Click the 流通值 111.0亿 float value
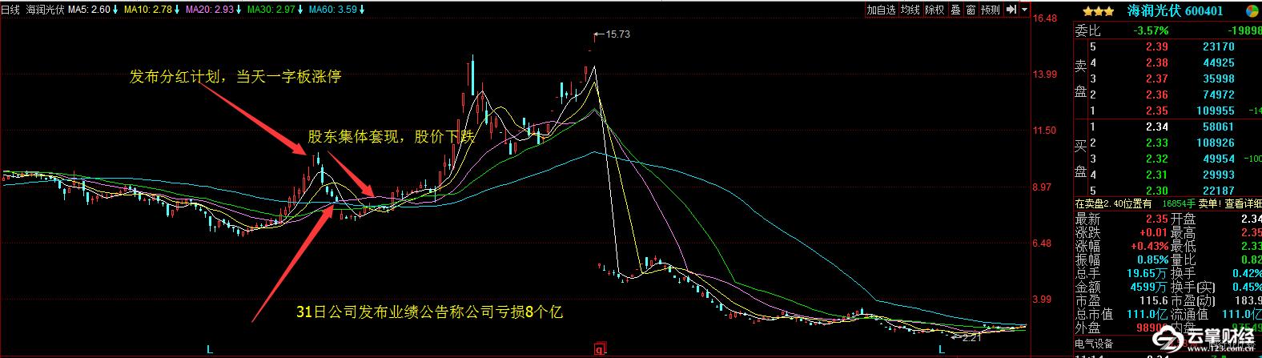The width and height of the screenshot is (1262, 358). coord(1242,315)
